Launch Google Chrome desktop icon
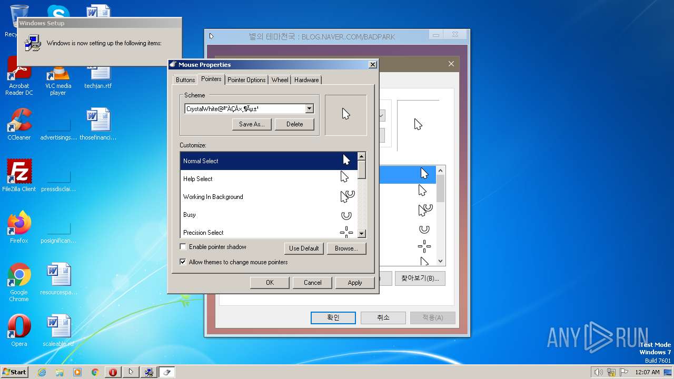 [x=19, y=283]
